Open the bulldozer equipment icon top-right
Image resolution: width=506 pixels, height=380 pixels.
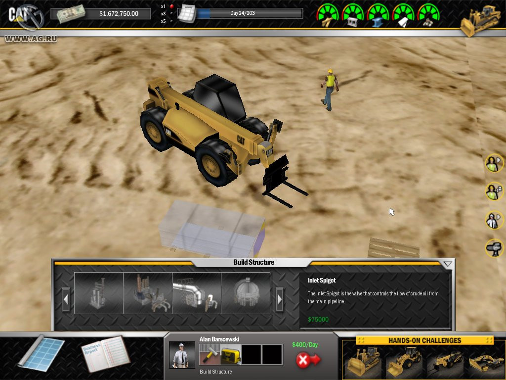(480, 20)
